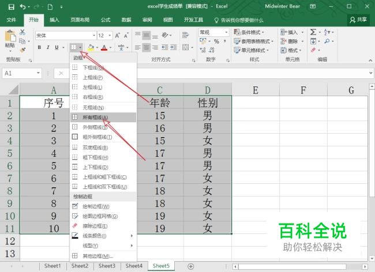Click the Paste clipboard icon
Screen dimensions: 375x272
pos(10,36)
